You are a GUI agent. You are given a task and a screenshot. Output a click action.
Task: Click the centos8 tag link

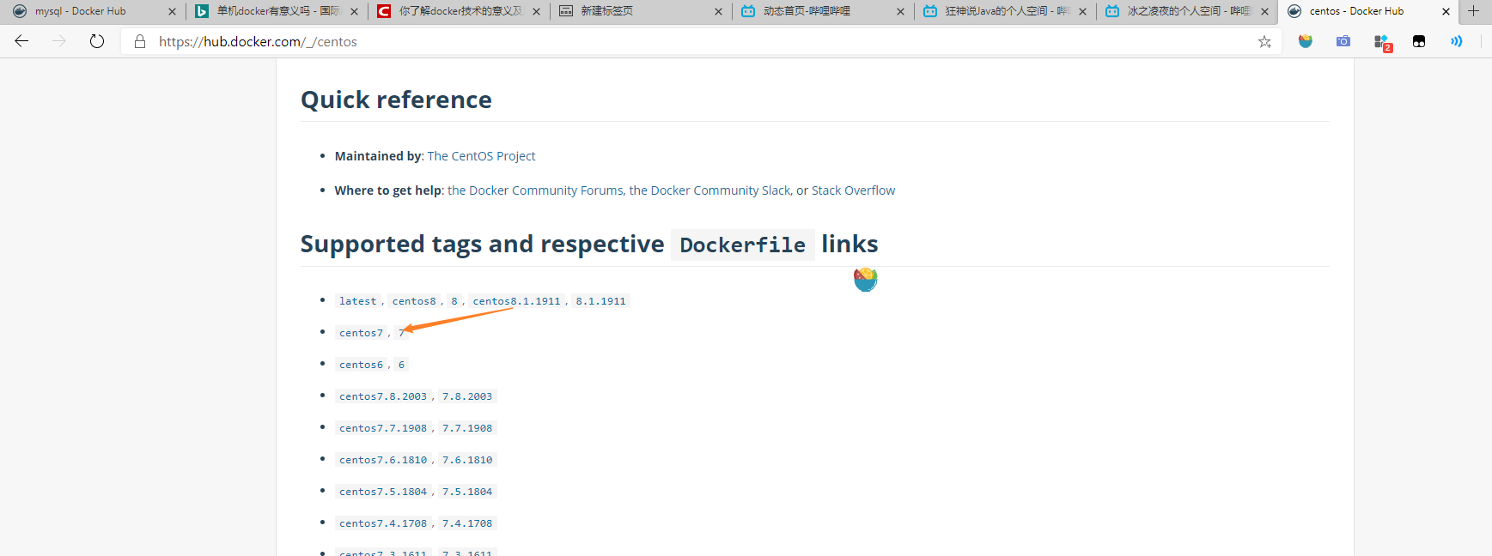[x=414, y=301]
